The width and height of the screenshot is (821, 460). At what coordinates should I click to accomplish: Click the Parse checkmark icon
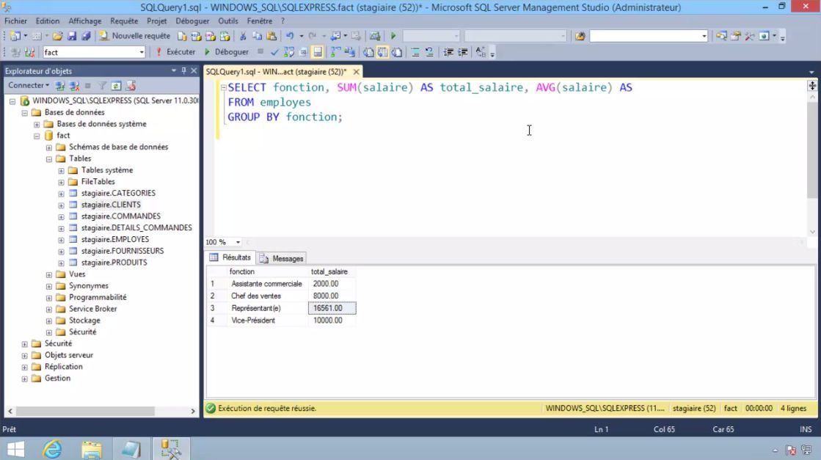[274, 52]
